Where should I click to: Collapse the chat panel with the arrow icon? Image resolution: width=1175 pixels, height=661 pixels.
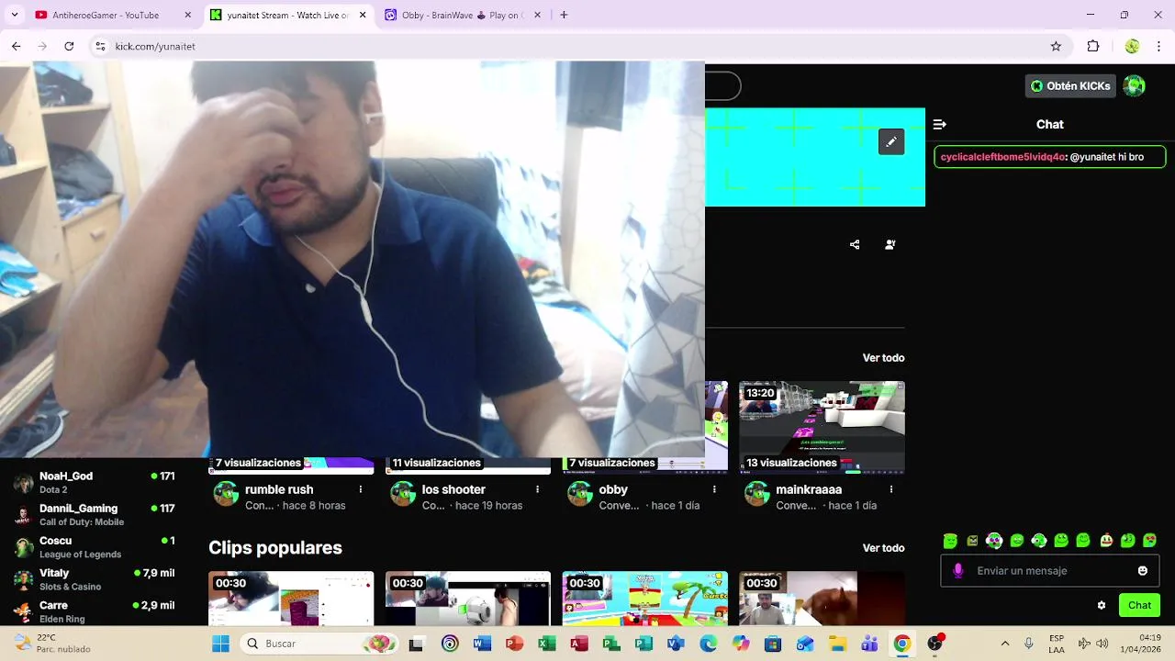[x=939, y=124]
